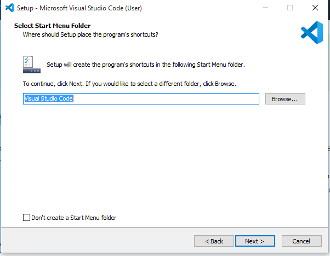330x256 pixels.
Task: Close the Setup wizard with the X
Action: coord(315,8)
